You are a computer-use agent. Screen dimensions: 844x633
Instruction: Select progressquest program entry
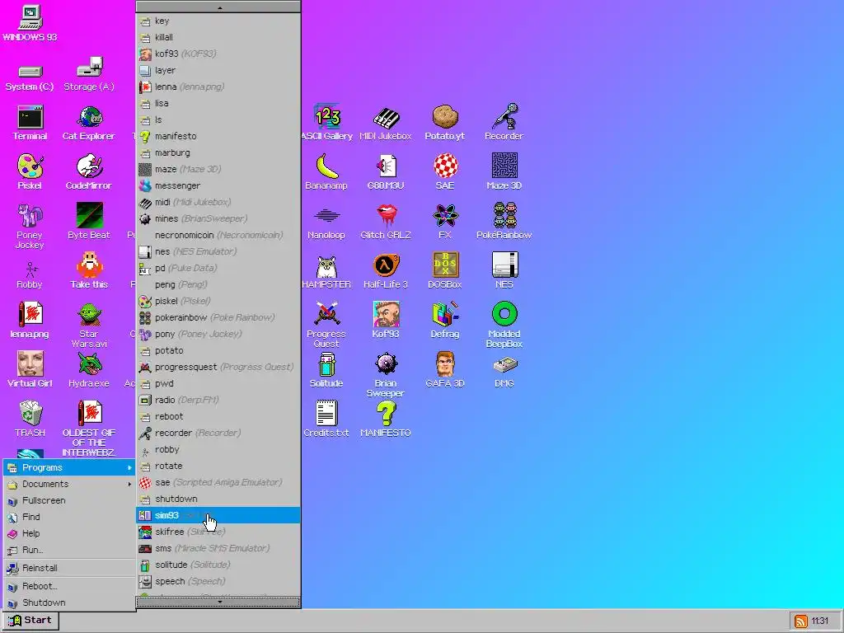tap(218, 367)
